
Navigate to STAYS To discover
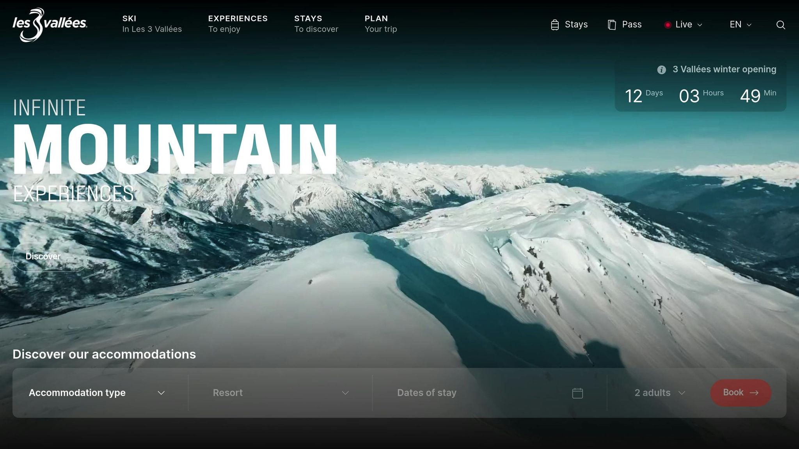coord(316,23)
